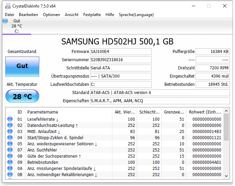The image size is (235, 186).
Task: Select the Mittl. Anlaufzeit parameter name
Action: (x=44, y=132)
